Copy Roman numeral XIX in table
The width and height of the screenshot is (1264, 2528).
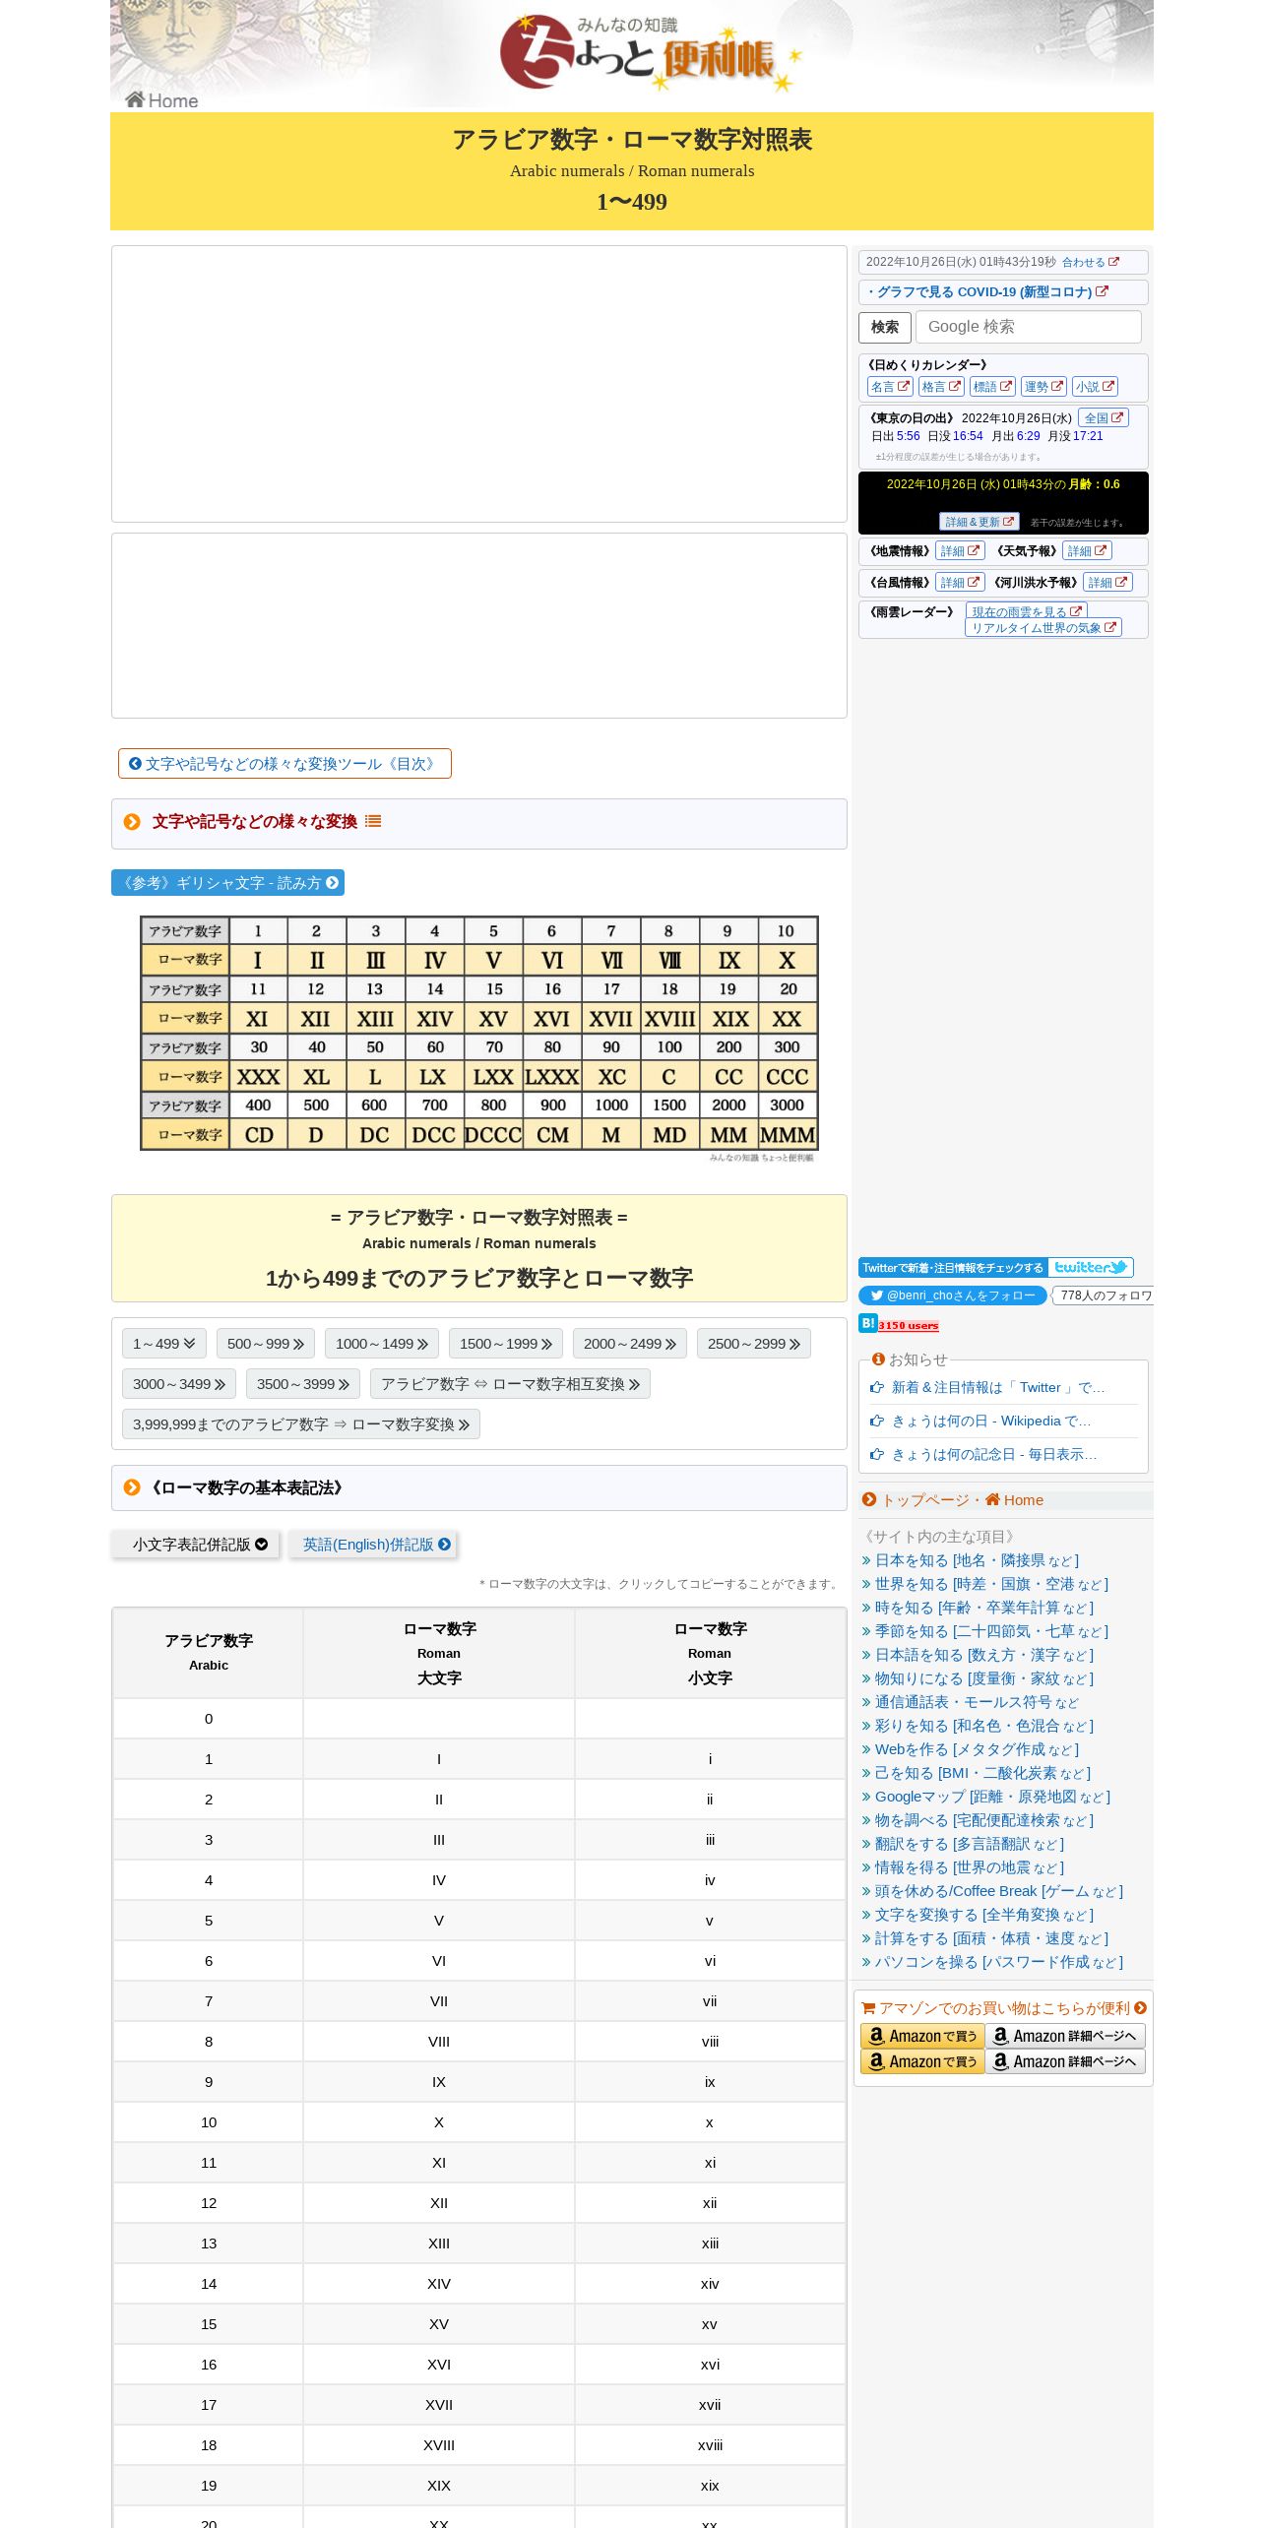439,2486
